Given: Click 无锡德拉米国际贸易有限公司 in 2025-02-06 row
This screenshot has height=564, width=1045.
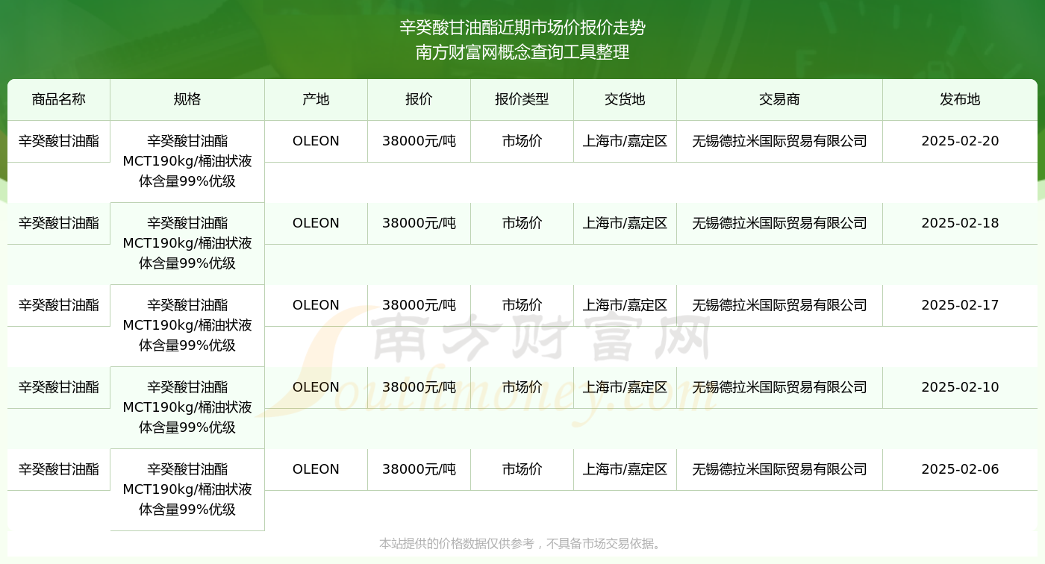Looking at the screenshot, I should [x=779, y=469].
